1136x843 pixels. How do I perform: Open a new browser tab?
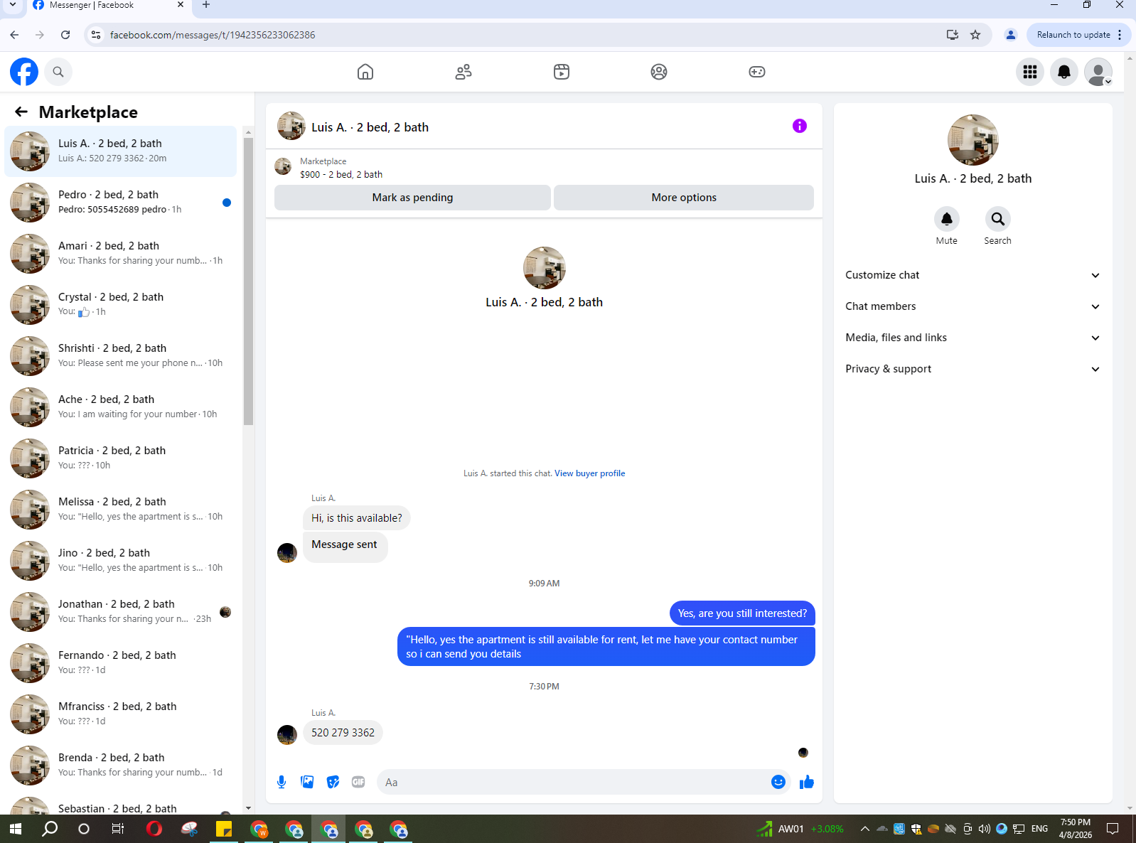coord(206,5)
